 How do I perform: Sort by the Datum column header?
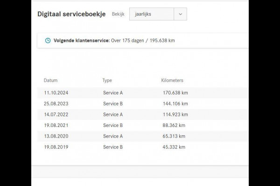[50, 80]
